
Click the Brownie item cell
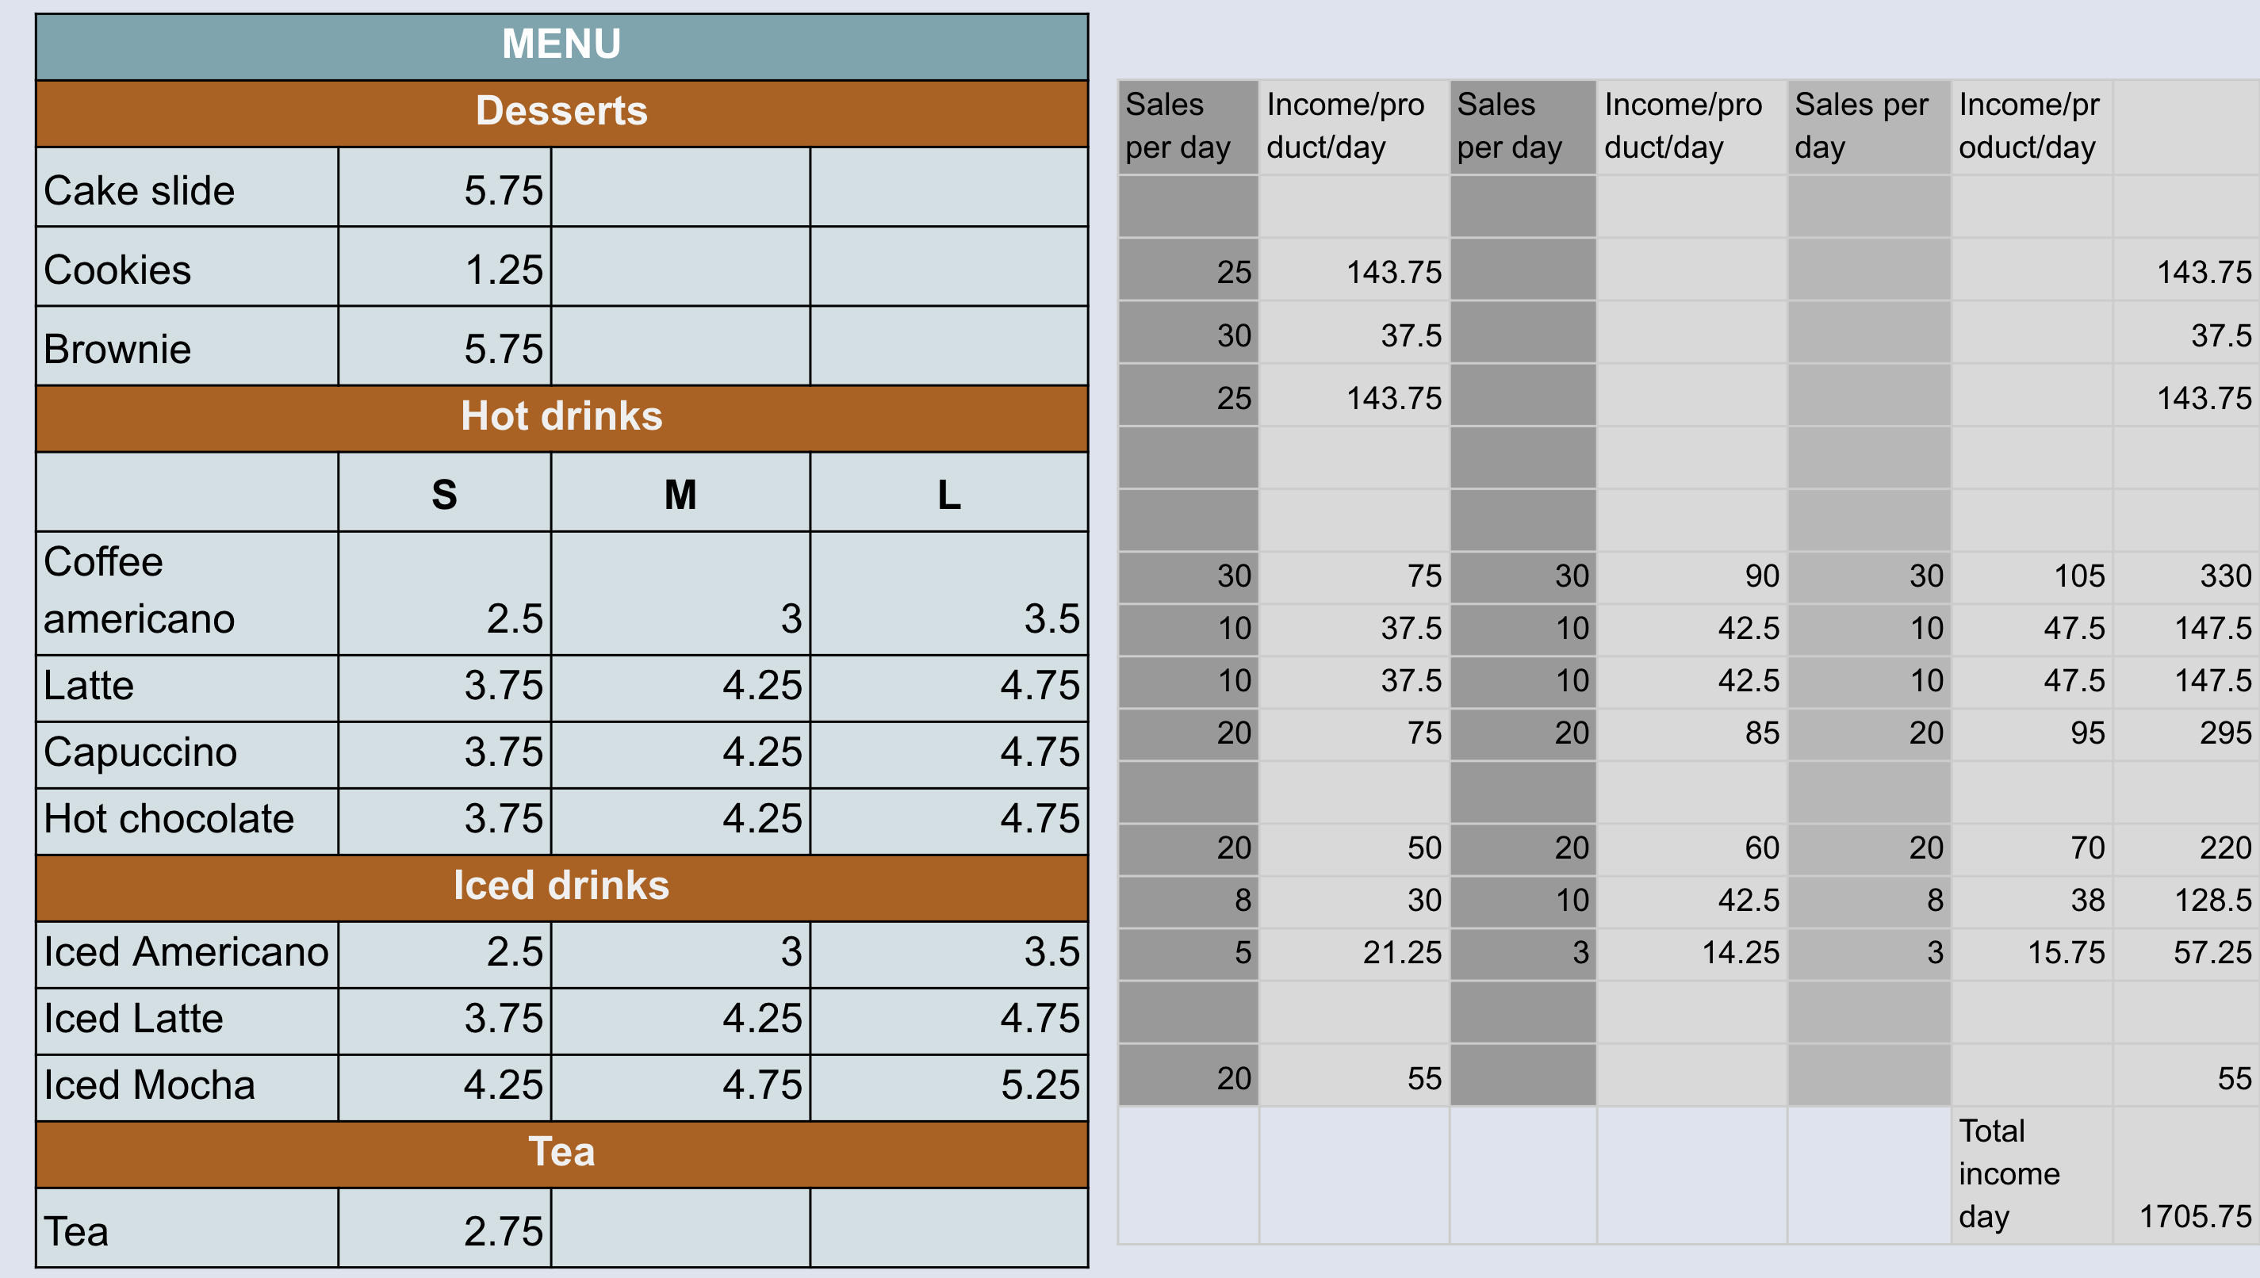(186, 349)
